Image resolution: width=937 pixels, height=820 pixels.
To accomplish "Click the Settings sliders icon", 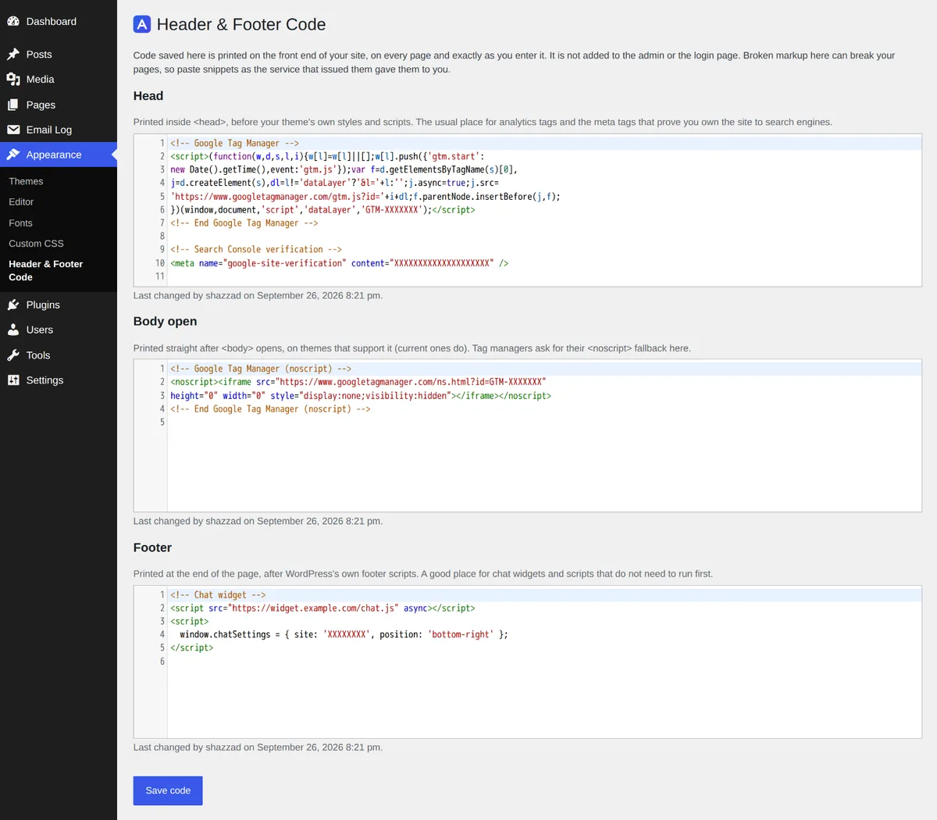I will pos(13,380).
